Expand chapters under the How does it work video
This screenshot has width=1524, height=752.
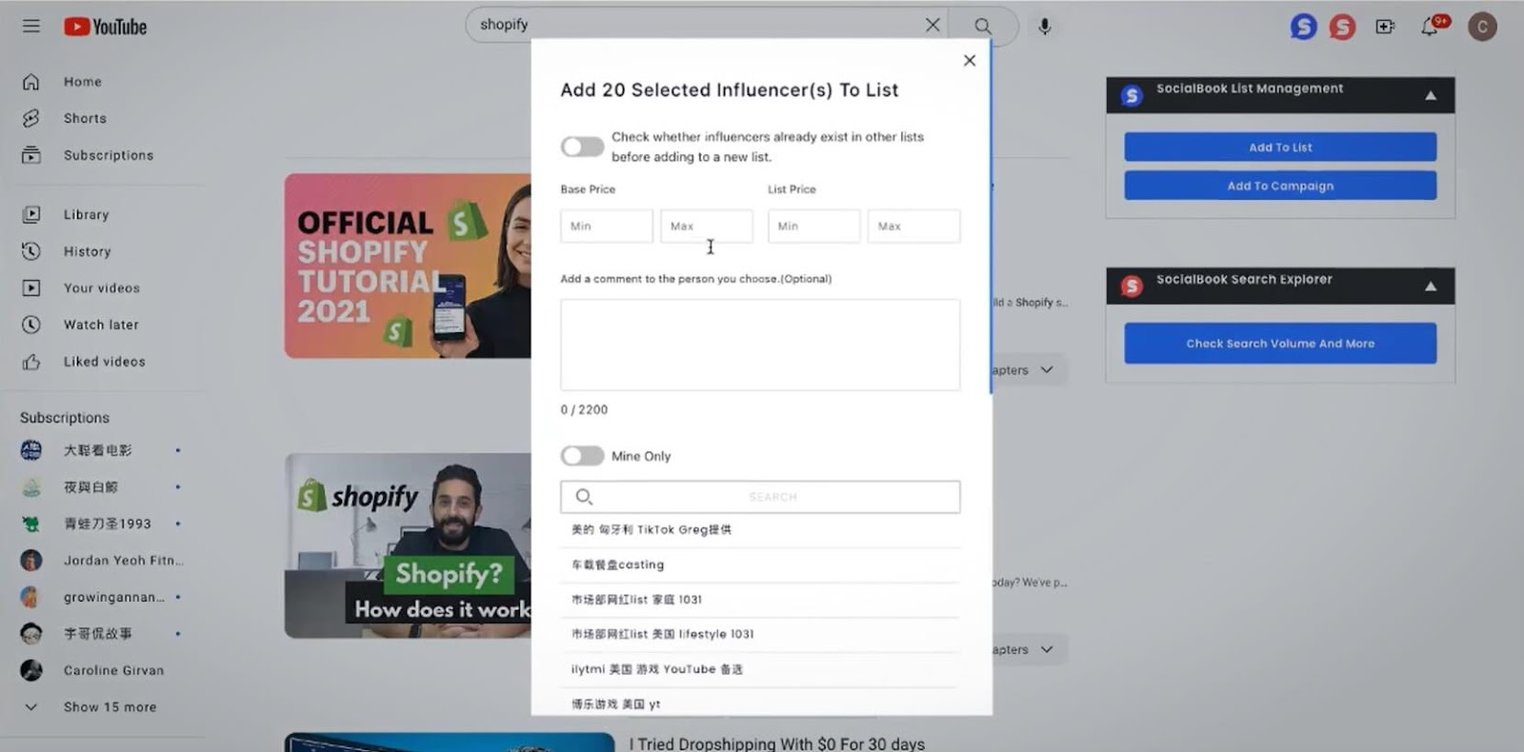click(x=1047, y=650)
